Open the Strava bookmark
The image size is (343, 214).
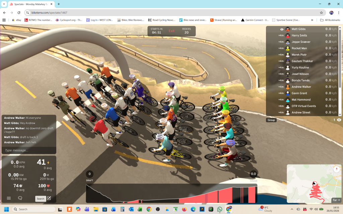(223, 20)
